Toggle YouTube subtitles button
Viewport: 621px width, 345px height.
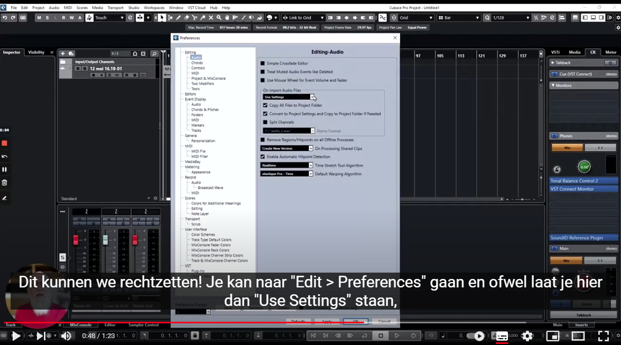pos(502,336)
